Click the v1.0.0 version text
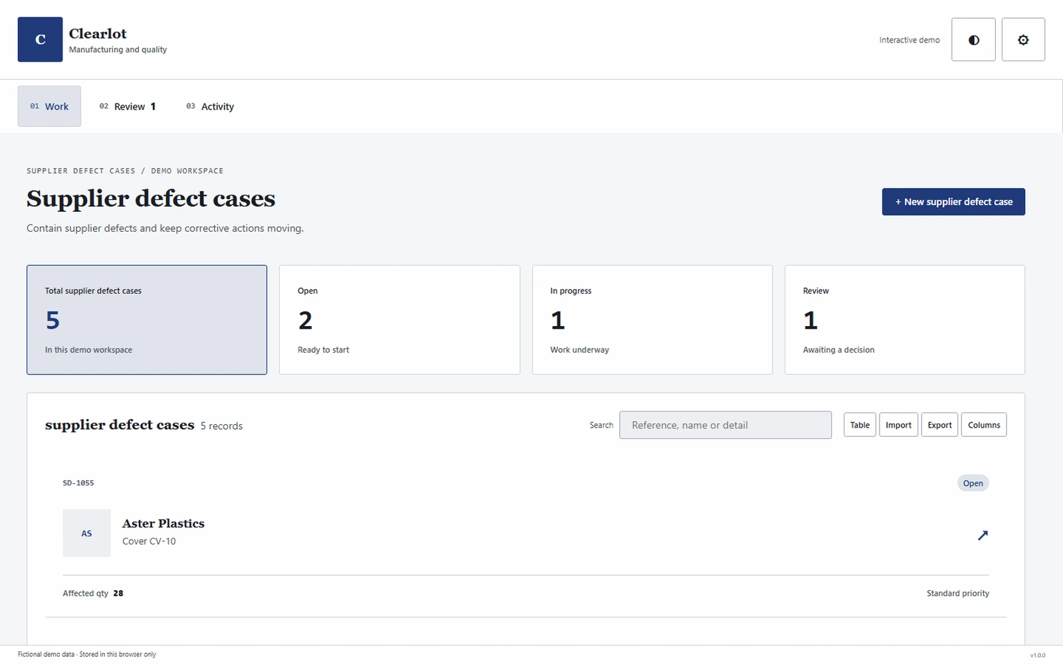 [1037, 655]
